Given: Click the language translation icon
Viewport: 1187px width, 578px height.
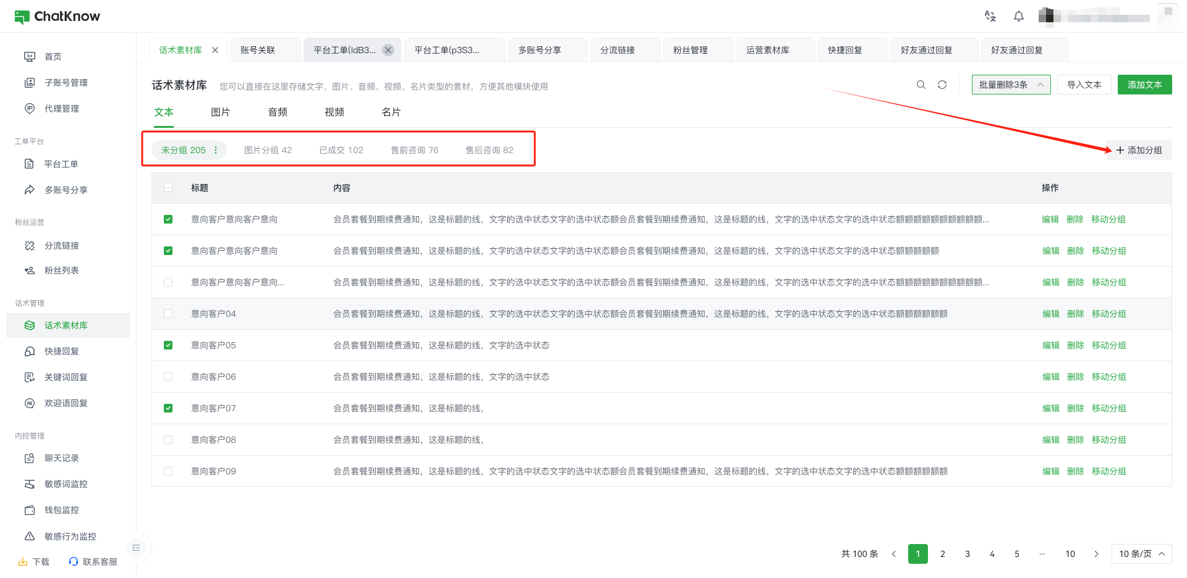Looking at the screenshot, I should pos(990,17).
